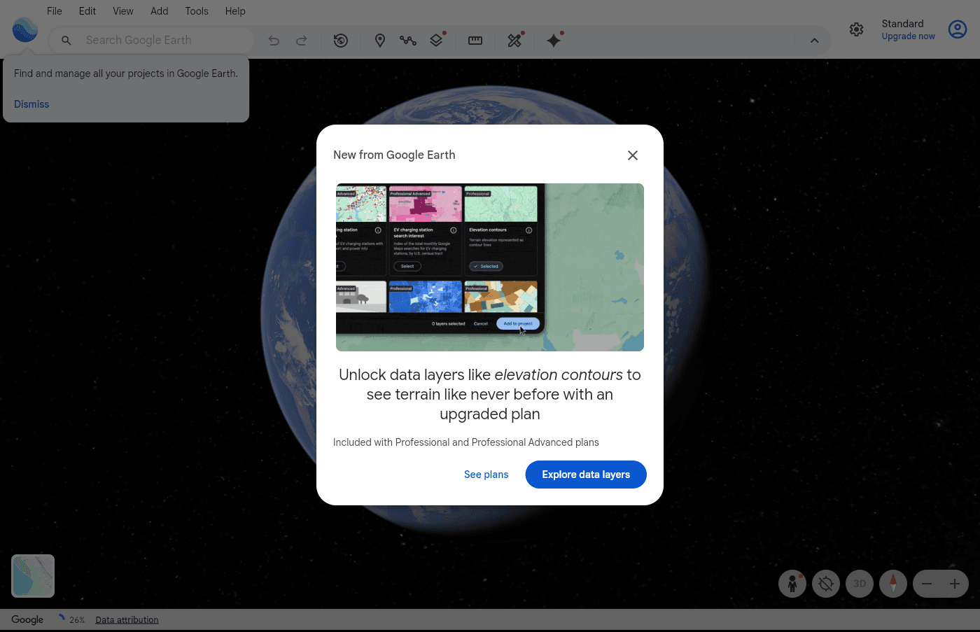Reset compass orientation to north
This screenshot has width=980, height=632.
pos(893,583)
